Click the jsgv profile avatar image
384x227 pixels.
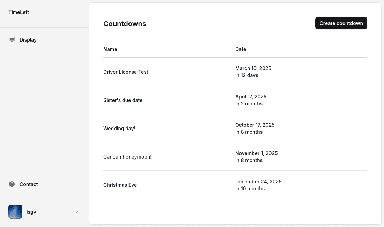(15, 212)
